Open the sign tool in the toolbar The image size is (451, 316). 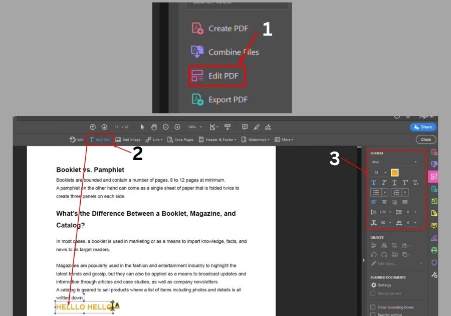point(268,127)
